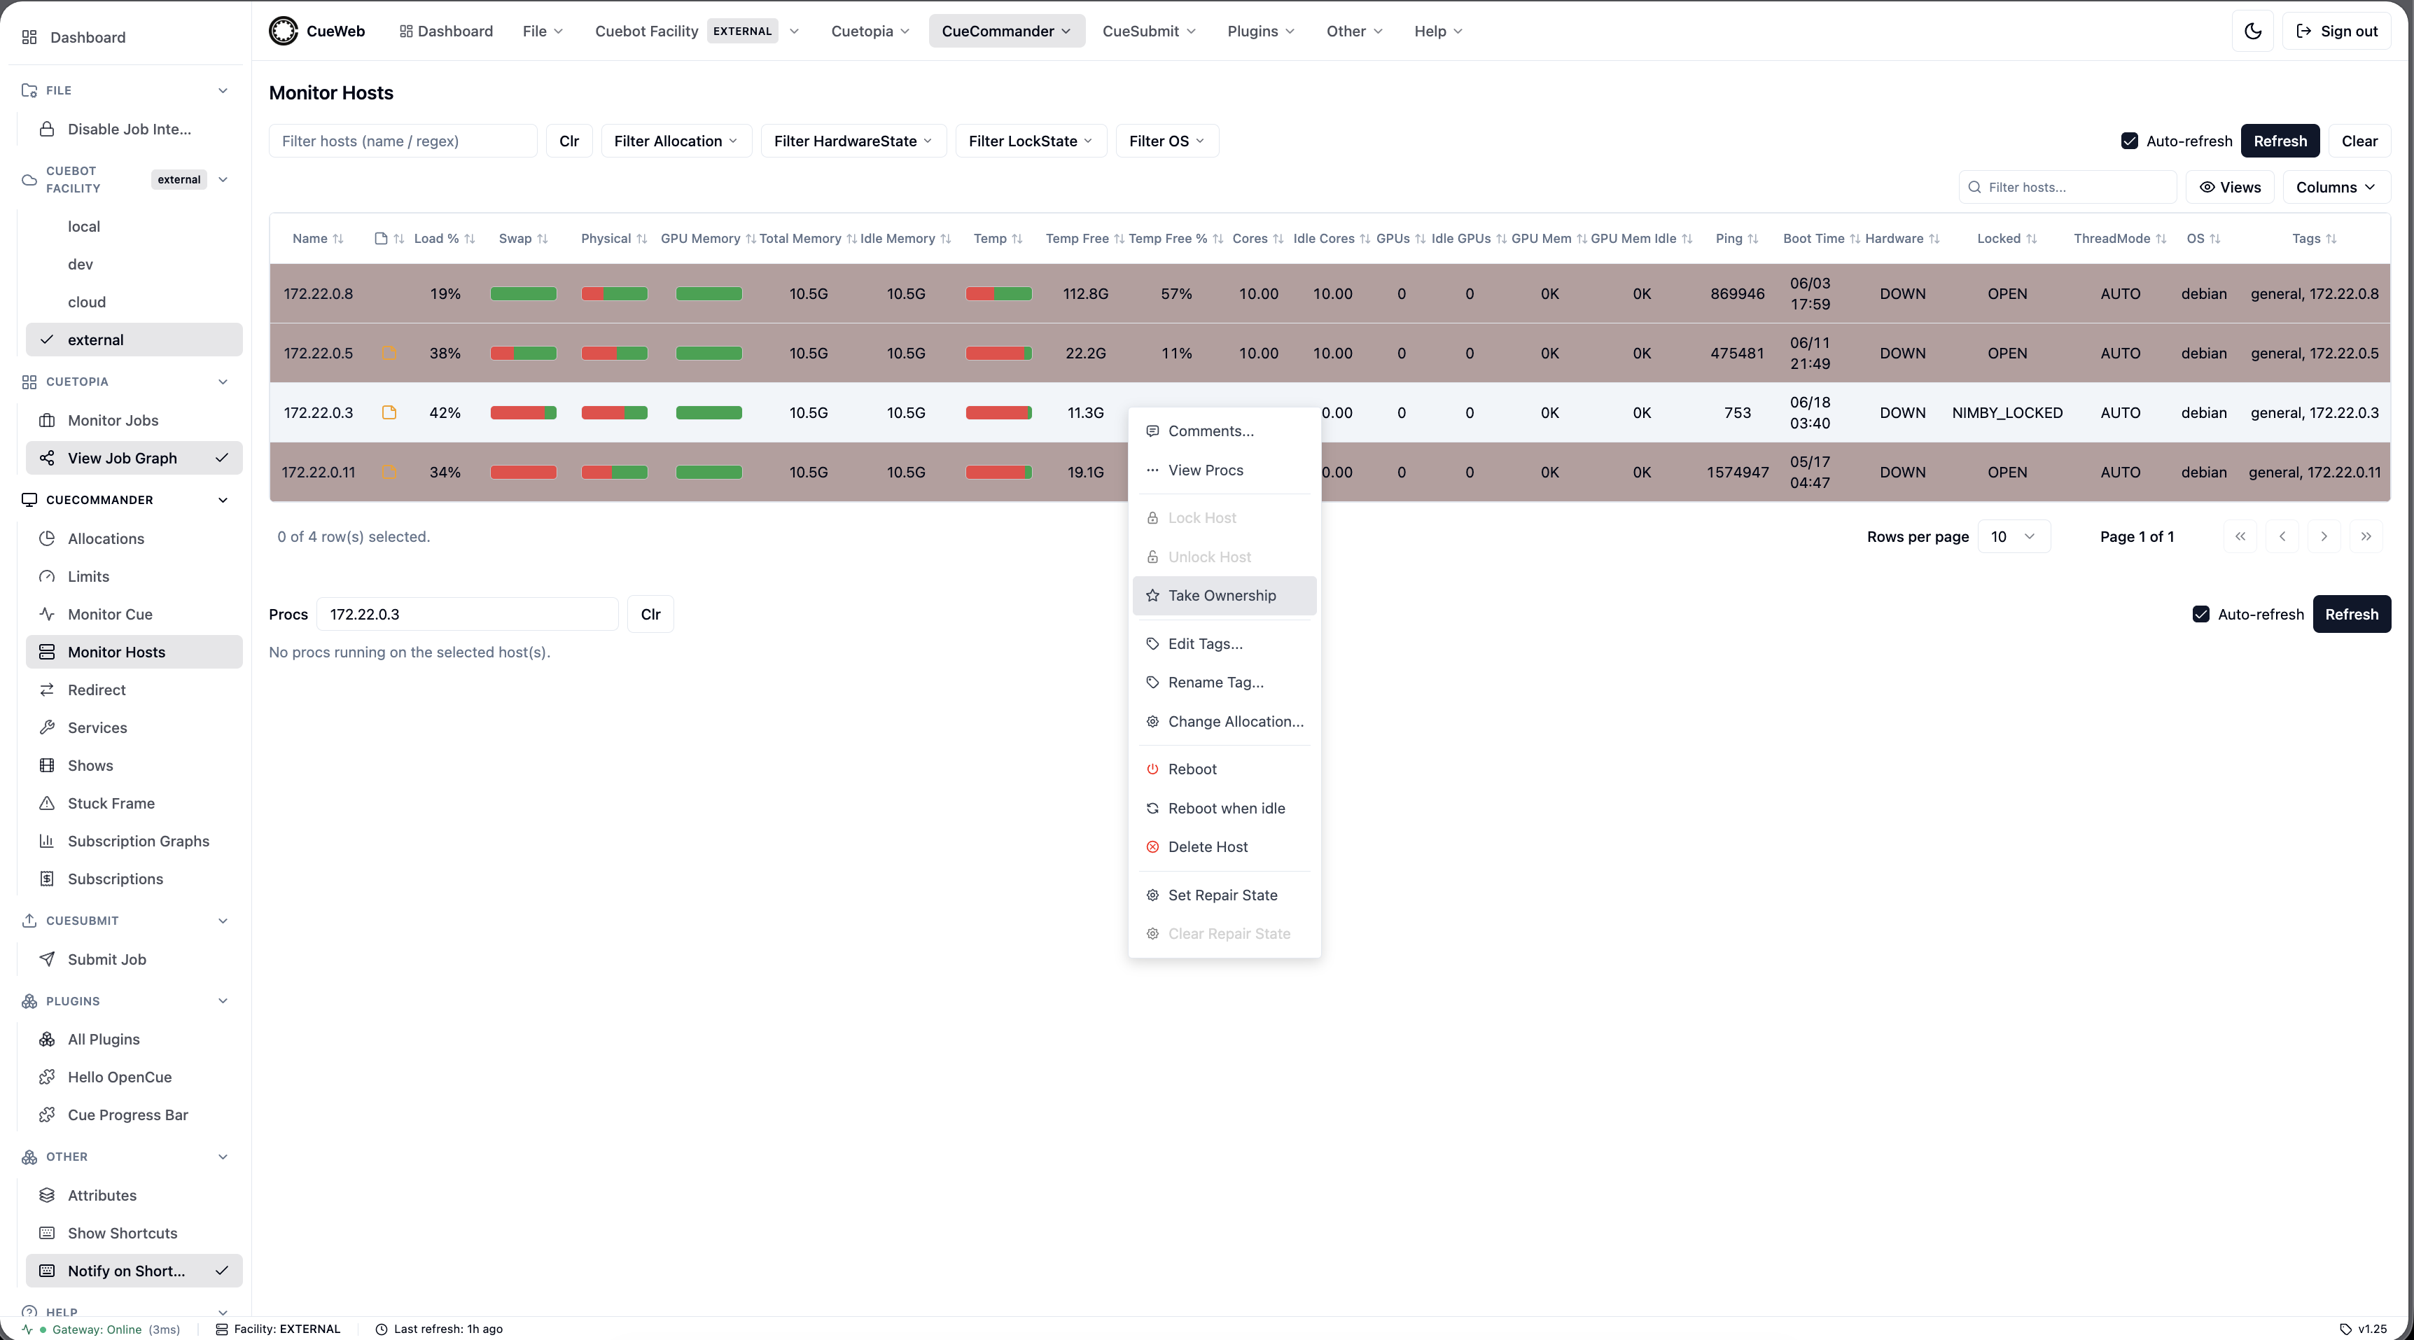Click Clr button next to Procs field
Screen dimensions: 2414x1340
650,615
